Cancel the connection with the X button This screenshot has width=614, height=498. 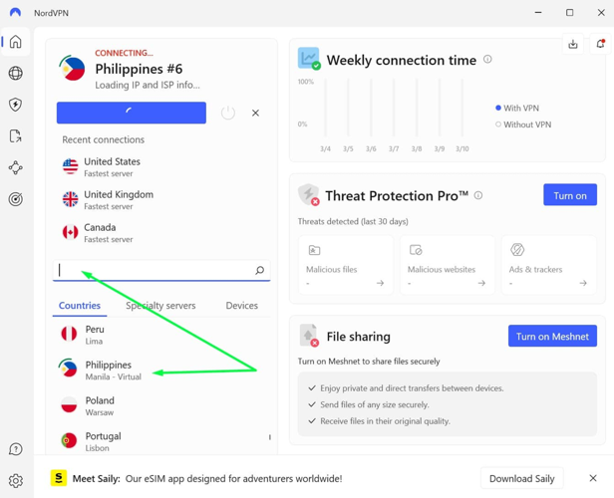click(x=255, y=113)
